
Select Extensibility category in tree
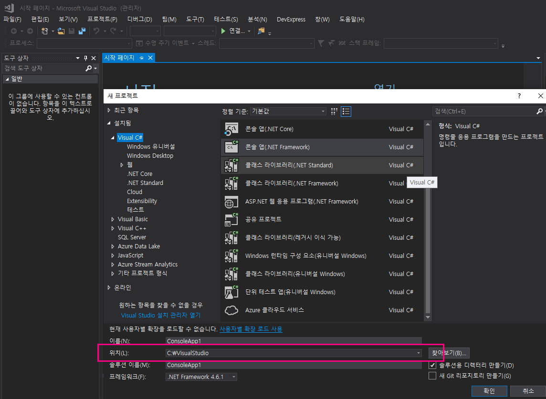(142, 201)
